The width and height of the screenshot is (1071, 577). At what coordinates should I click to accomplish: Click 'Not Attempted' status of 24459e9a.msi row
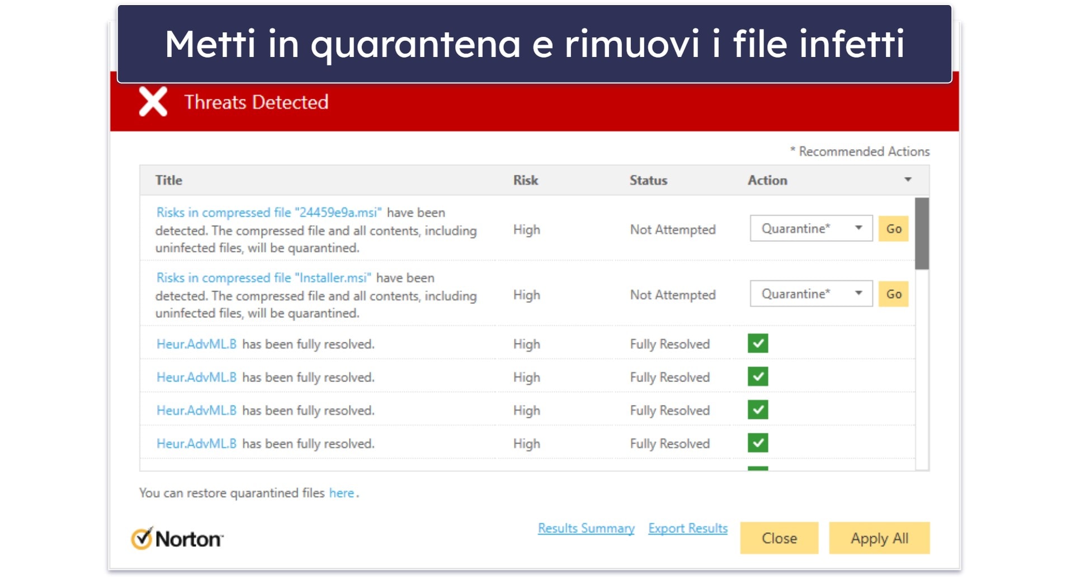[673, 230]
